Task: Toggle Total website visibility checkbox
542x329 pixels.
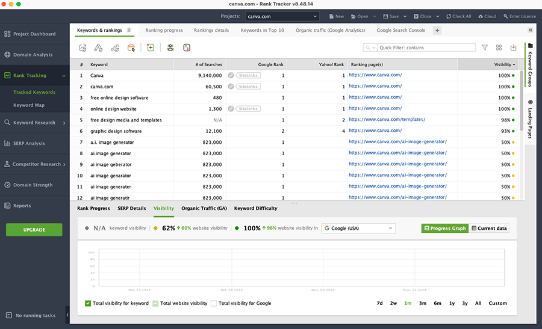Action: click(155, 303)
